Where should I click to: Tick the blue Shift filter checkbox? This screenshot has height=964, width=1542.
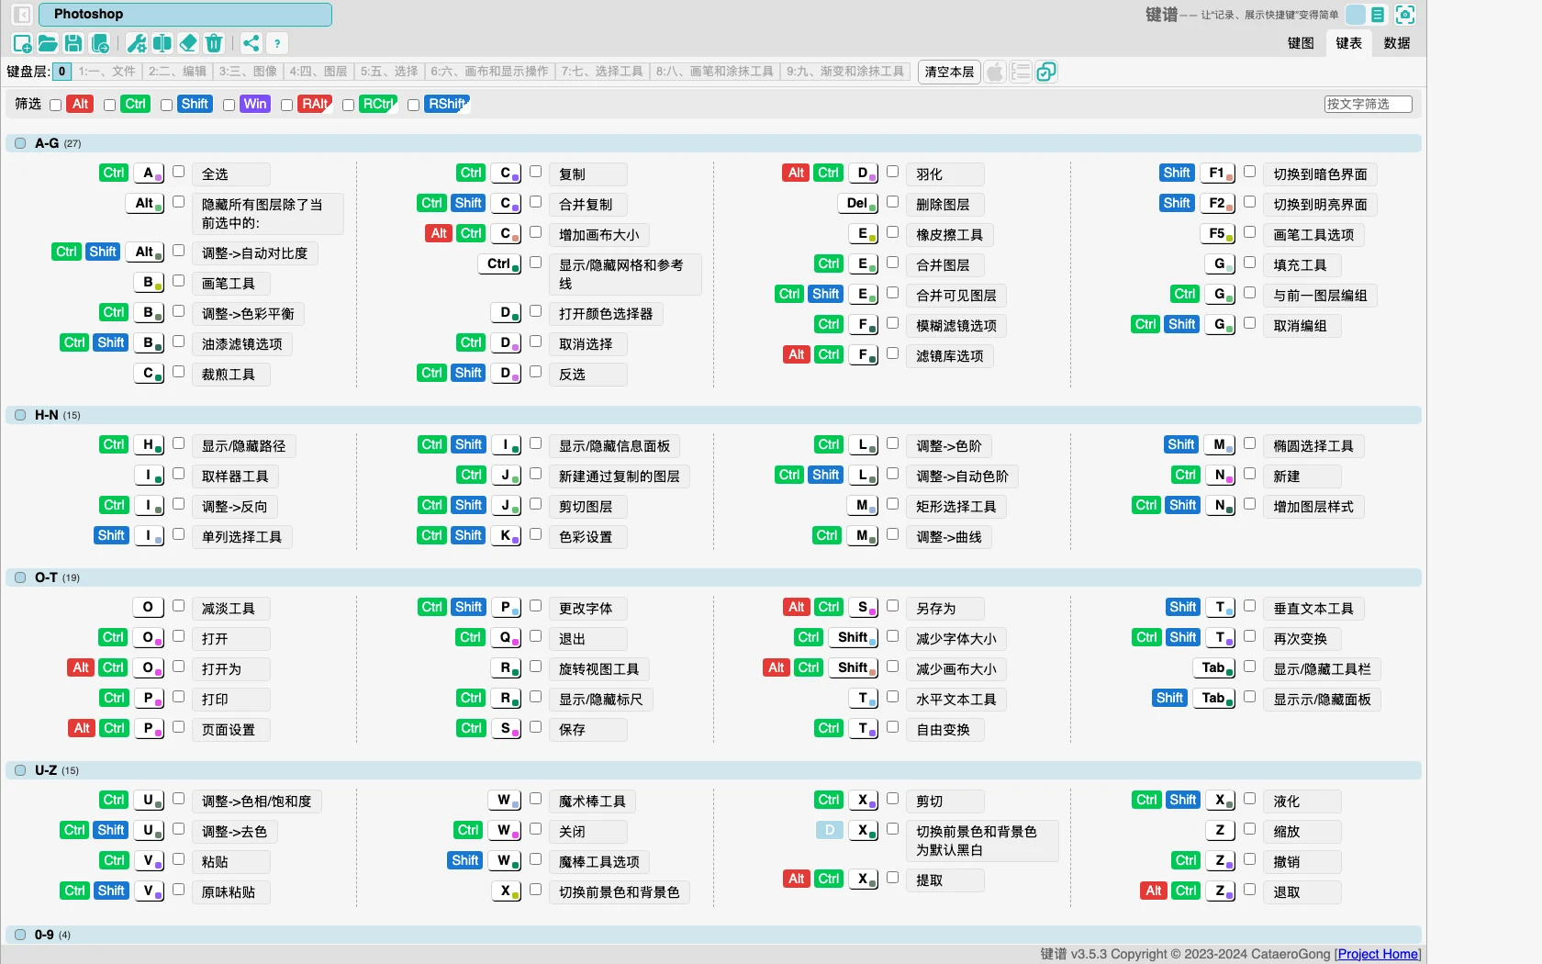pyautogui.click(x=166, y=105)
